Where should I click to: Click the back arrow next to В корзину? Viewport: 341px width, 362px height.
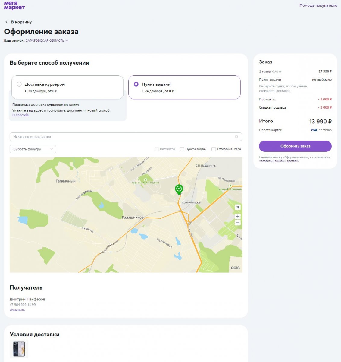[6, 22]
